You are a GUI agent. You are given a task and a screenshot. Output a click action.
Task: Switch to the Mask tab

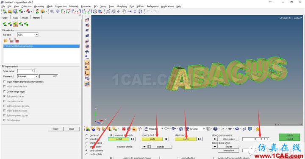[x=15, y=18]
